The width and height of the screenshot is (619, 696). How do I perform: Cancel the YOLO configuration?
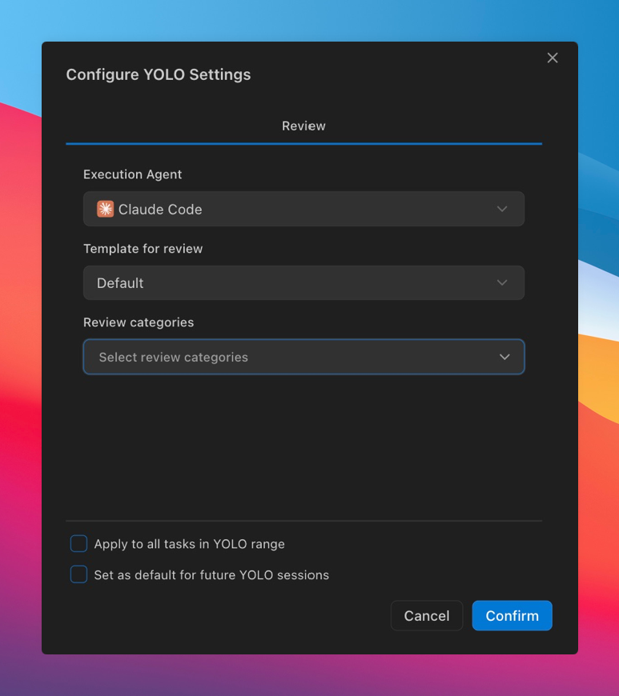(426, 616)
